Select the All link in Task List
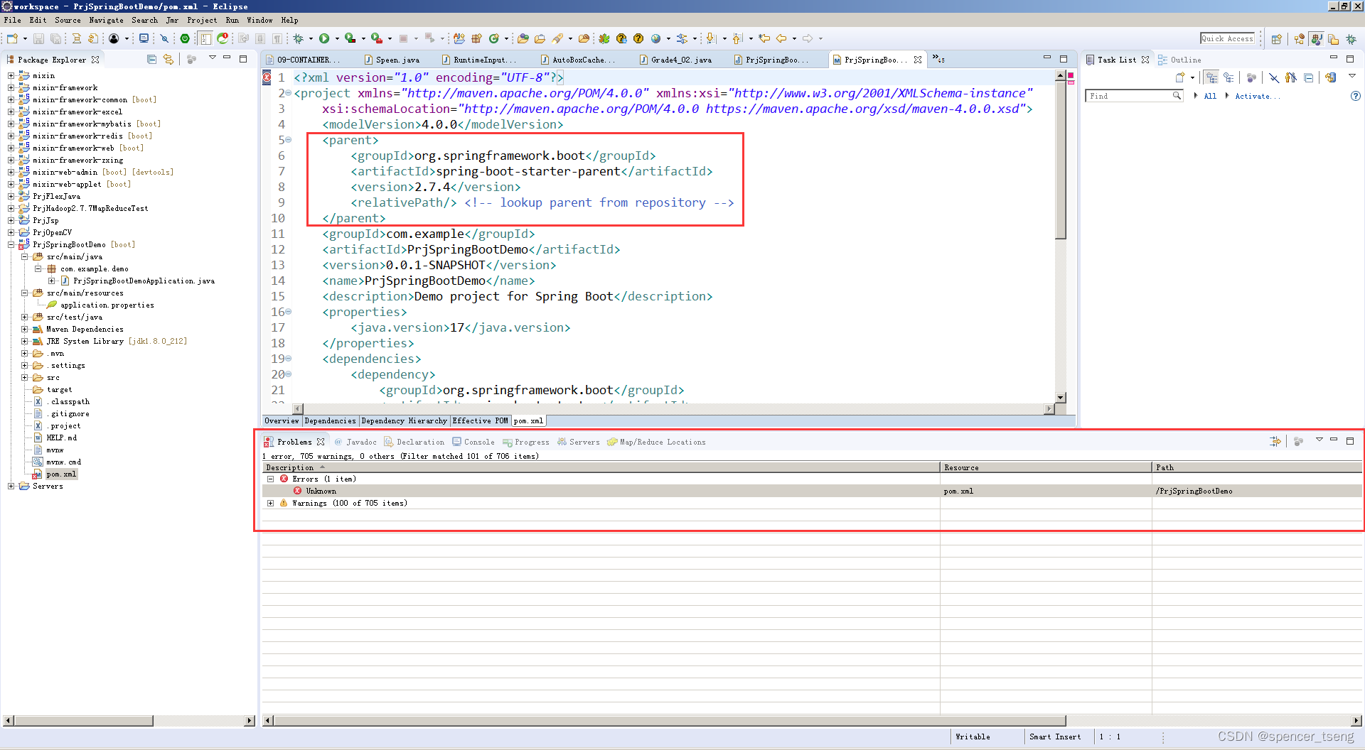1365x750 pixels. [x=1211, y=96]
